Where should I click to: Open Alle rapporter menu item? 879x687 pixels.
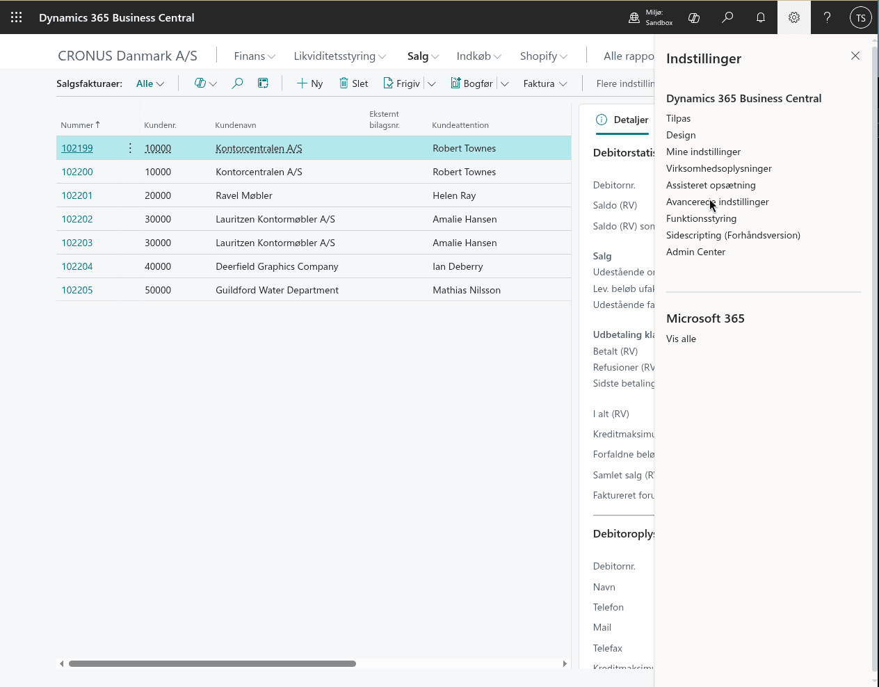pyautogui.click(x=629, y=56)
